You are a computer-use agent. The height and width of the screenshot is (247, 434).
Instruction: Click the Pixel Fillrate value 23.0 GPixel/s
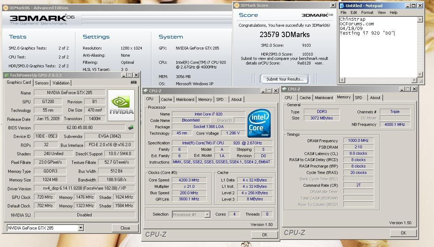[50, 162]
